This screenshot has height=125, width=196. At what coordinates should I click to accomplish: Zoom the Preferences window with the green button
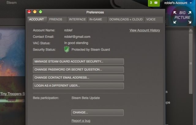pos(40,12)
